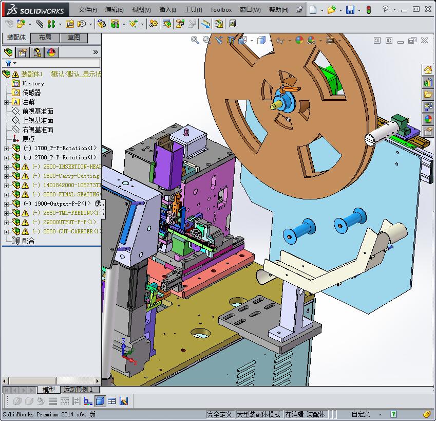Click the Rebuild traffic light icon

point(369,10)
